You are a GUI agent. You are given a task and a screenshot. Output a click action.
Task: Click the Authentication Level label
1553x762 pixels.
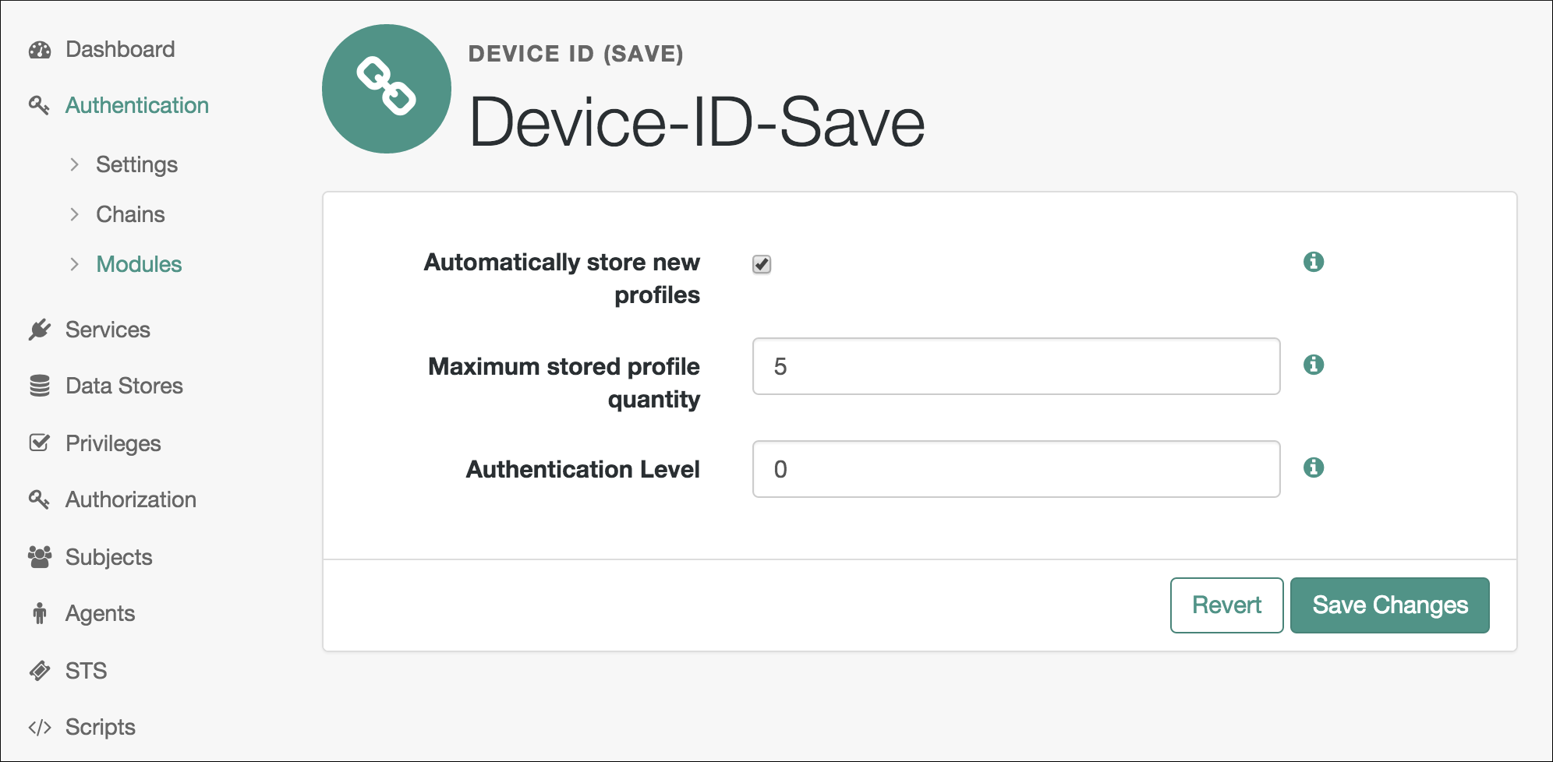point(583,469)
